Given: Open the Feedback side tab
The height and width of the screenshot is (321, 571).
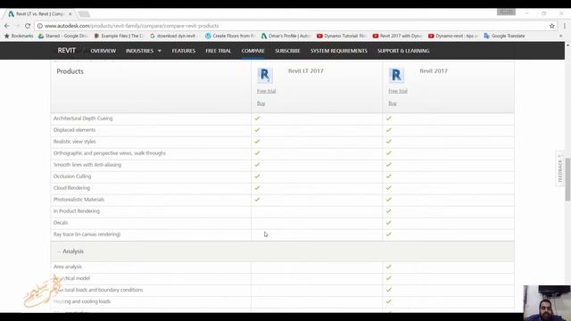Looking at the screenshot, I should coord(560,169).
